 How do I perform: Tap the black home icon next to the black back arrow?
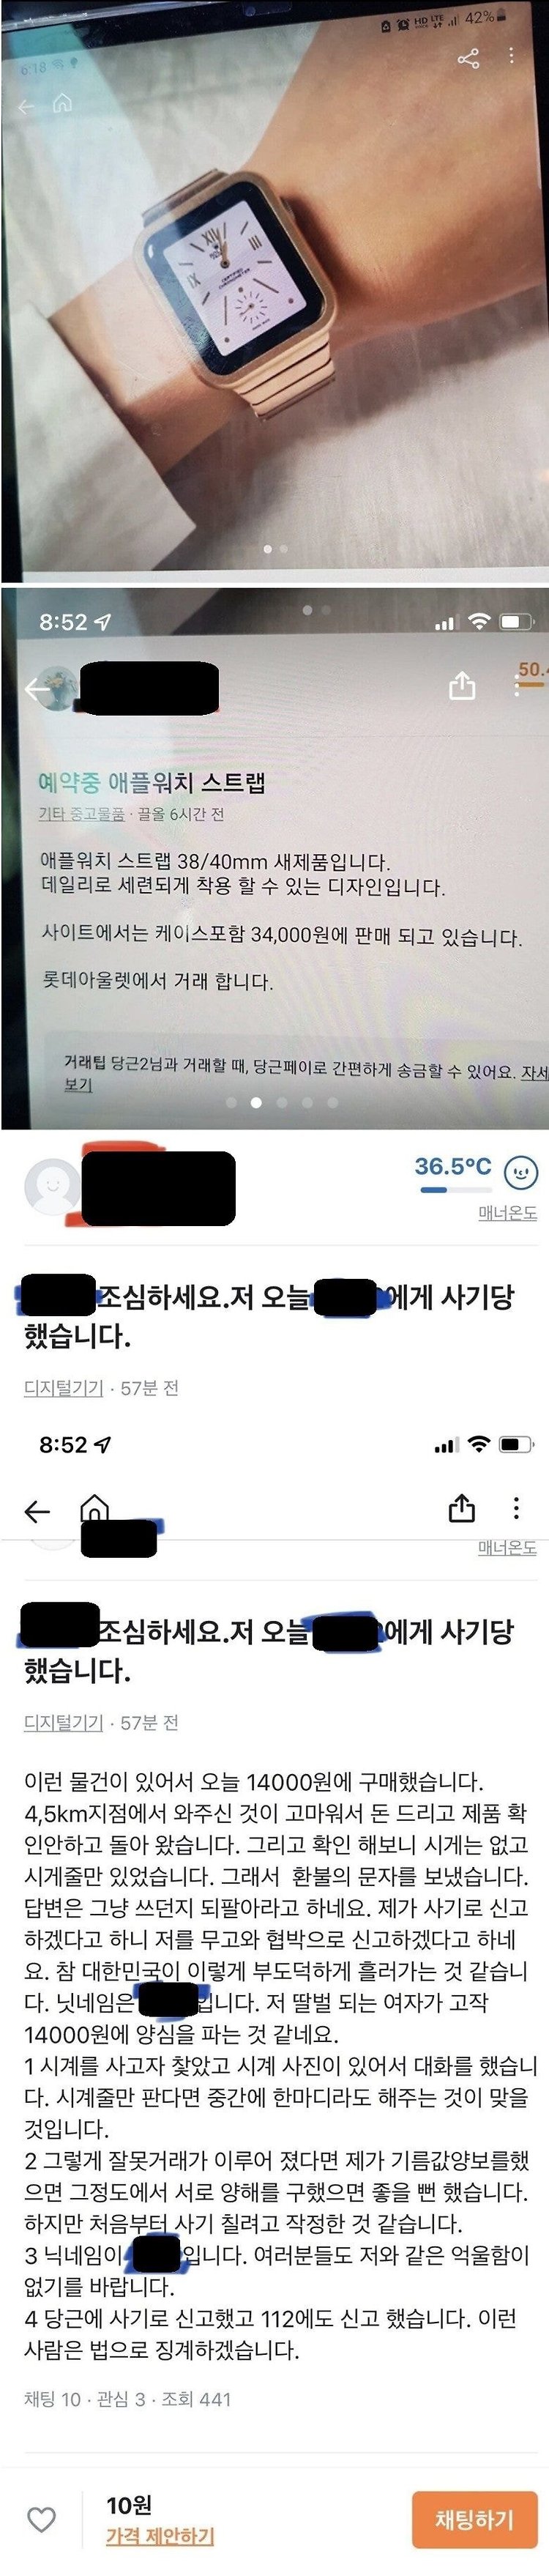coord(94,1508)
